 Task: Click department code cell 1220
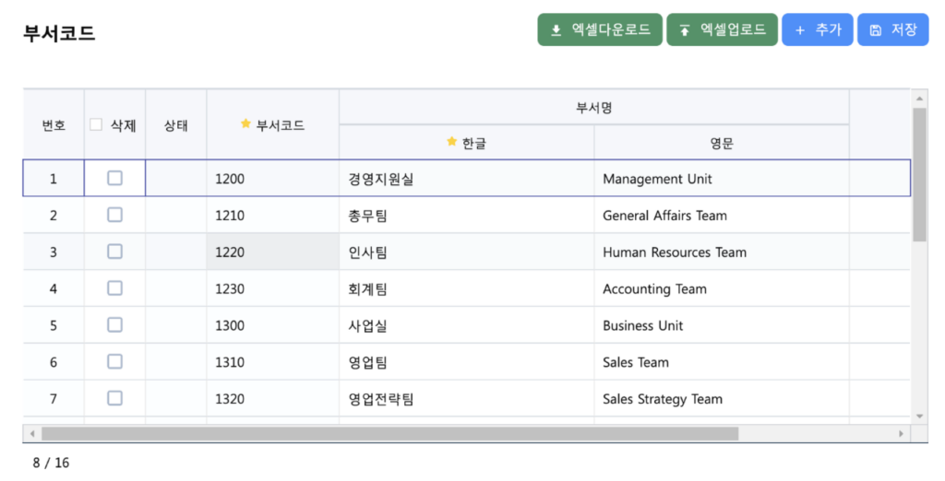click(x=272, y=252)
